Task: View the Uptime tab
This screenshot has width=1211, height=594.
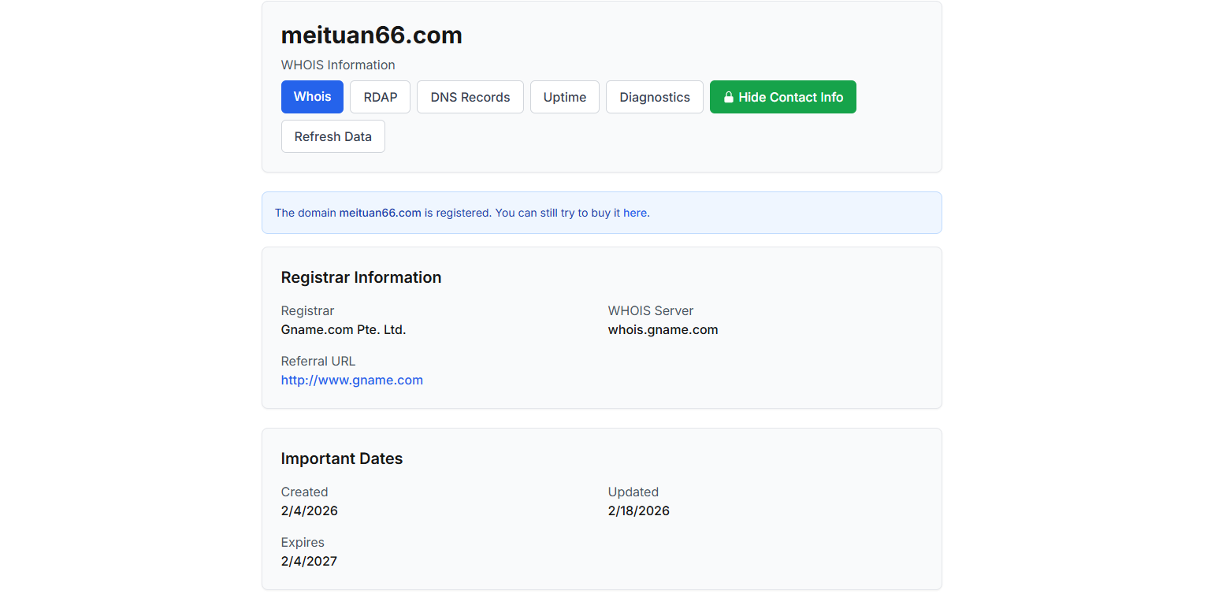Action: tap(564, 97)
